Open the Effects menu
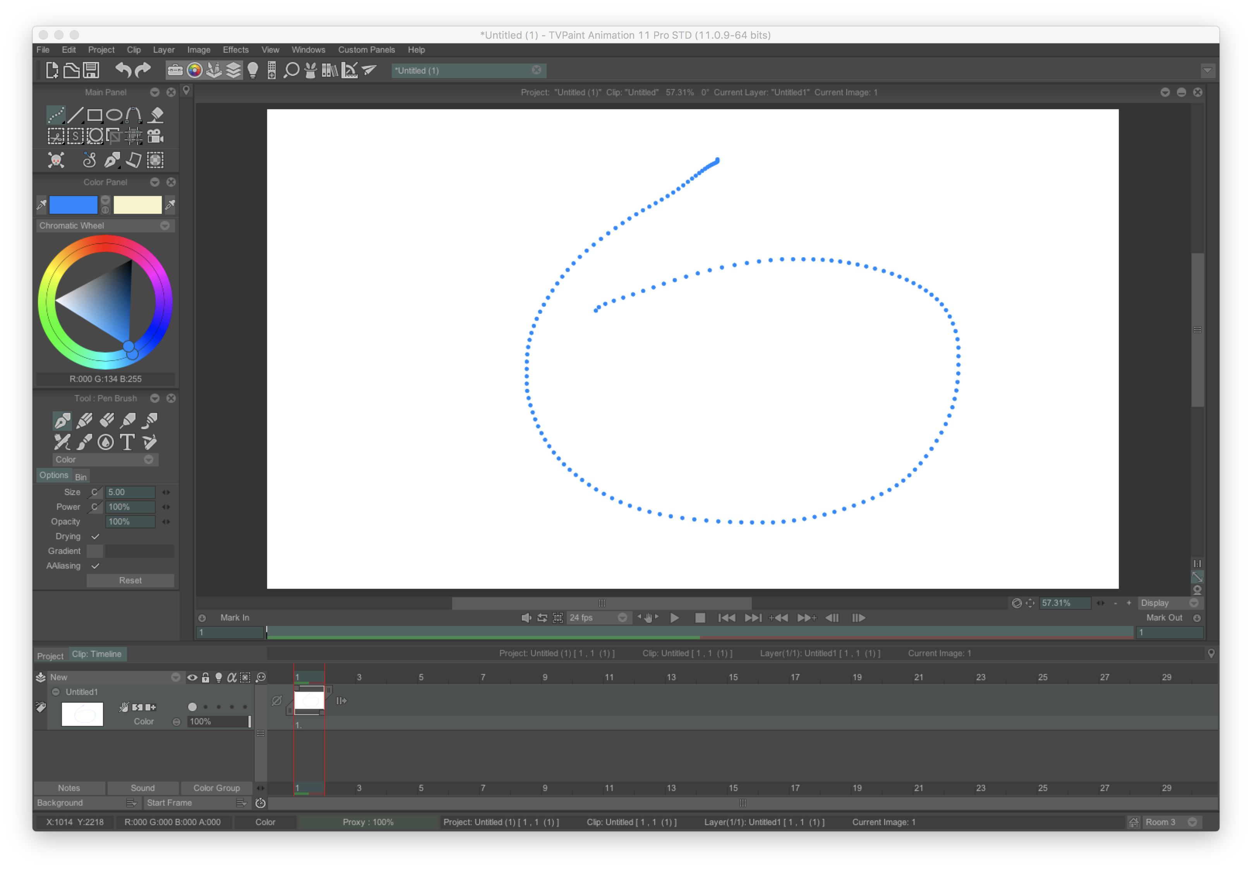 tap(235, 50)
